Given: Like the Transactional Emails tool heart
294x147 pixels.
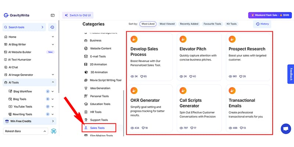Looking at the screenshot, I should tap(241, 128).
